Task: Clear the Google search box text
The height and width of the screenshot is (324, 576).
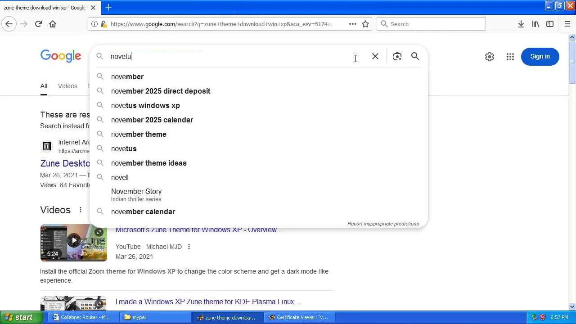Action: pos(375,56)
